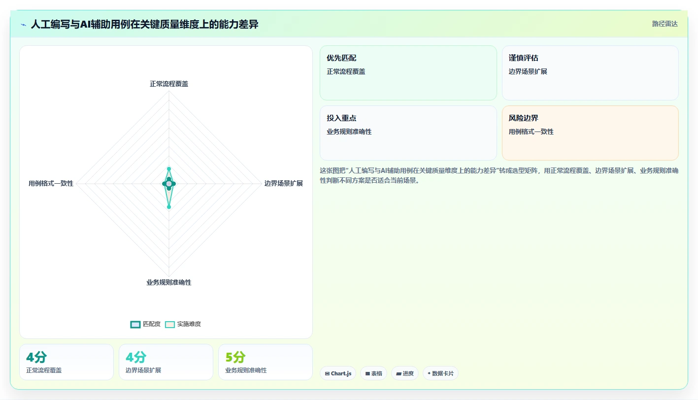Click the 实施难度 legend color box
This screenshot has width=698, height=400.
point(170,324)
